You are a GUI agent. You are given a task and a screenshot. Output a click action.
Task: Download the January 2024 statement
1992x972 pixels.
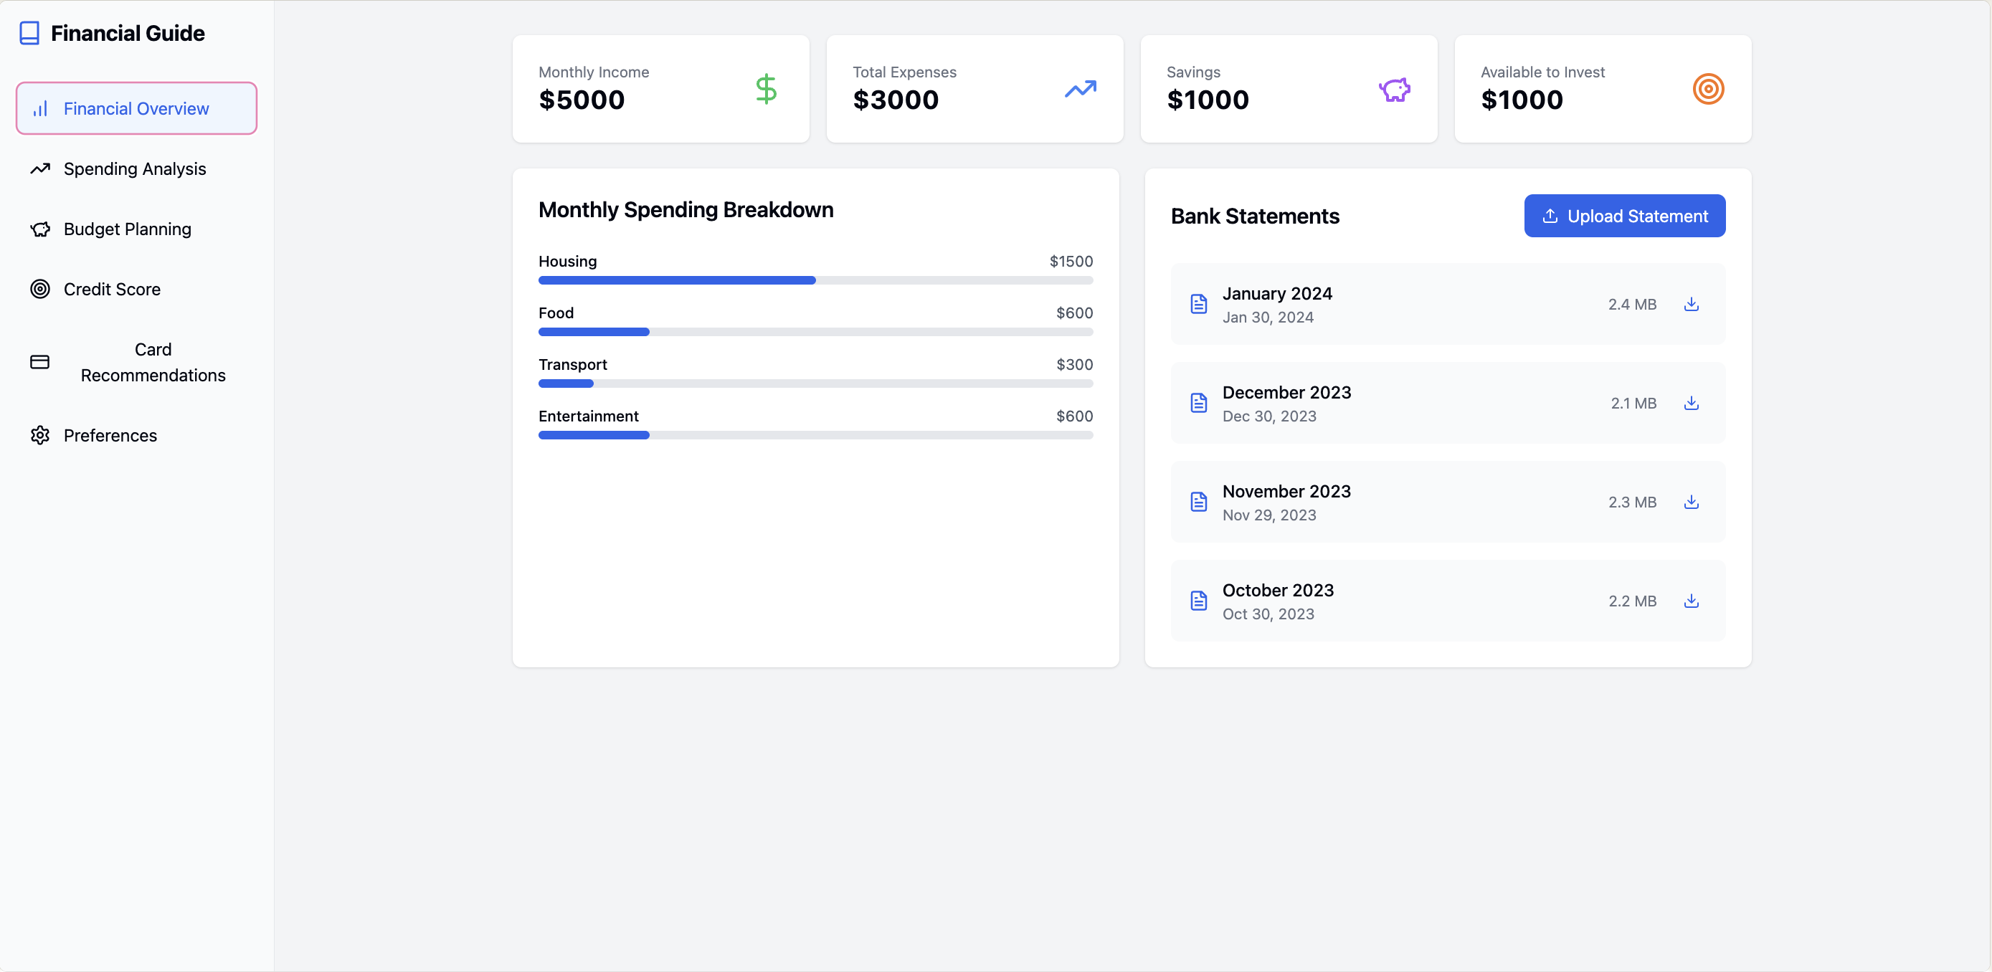point(1691,304)
